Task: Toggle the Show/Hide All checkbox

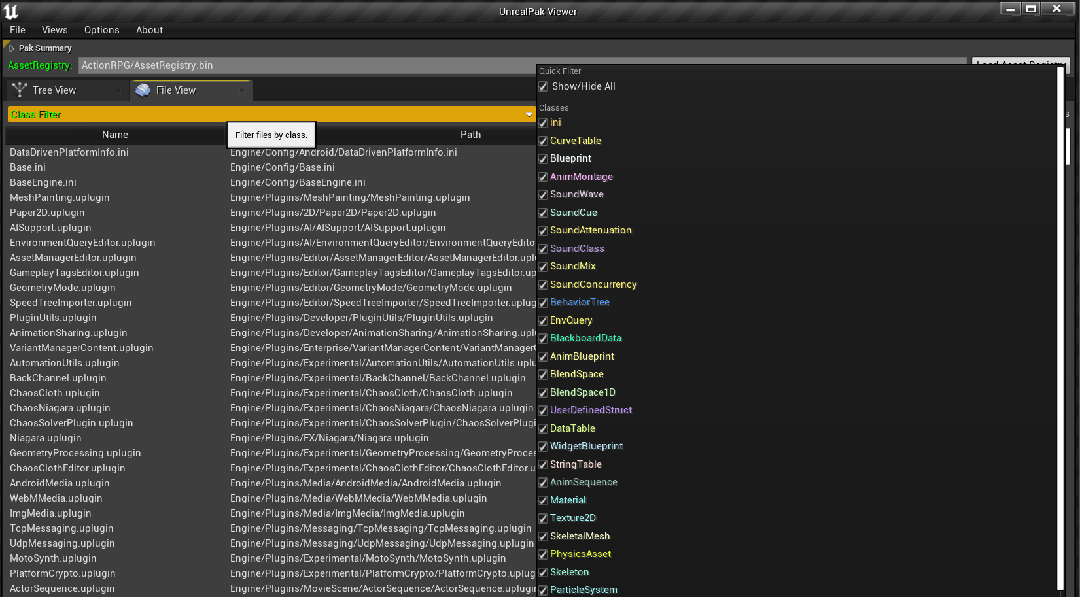Action: [x=543, y=86]
